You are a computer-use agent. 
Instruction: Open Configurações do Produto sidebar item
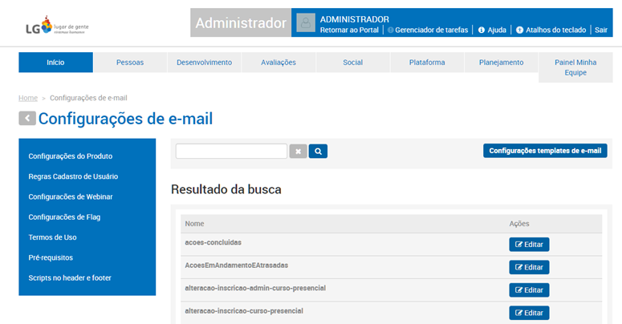[70, 156]
